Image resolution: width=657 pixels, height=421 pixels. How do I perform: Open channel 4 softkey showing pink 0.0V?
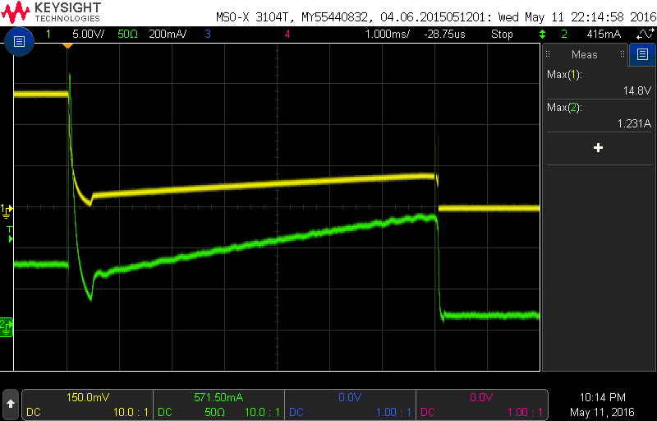(481, 405)
